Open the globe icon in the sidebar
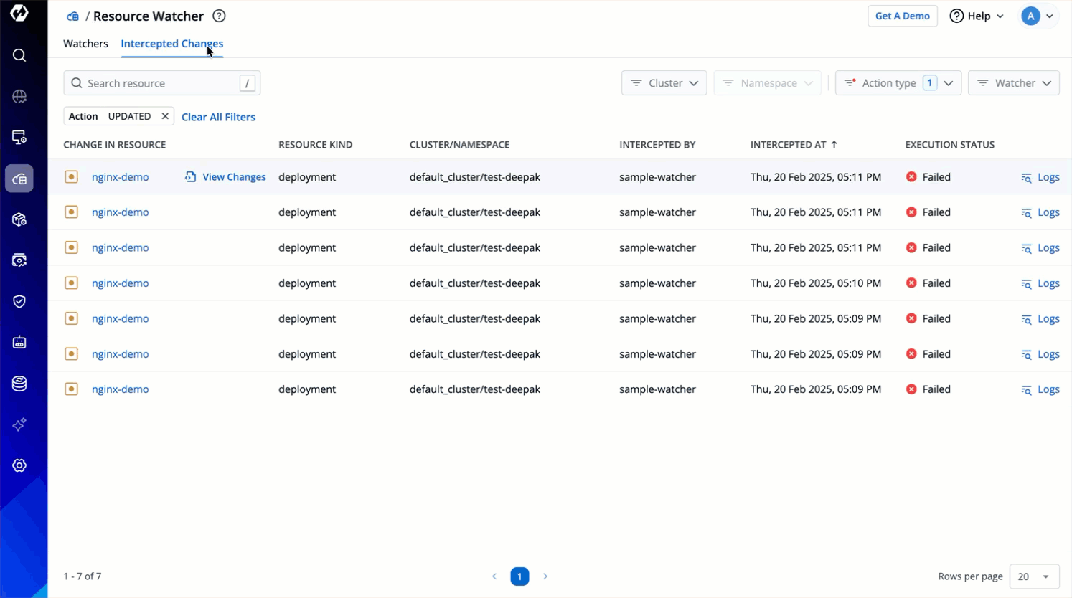The height and width of the screenshot is (598, 1072). [19, 96]
